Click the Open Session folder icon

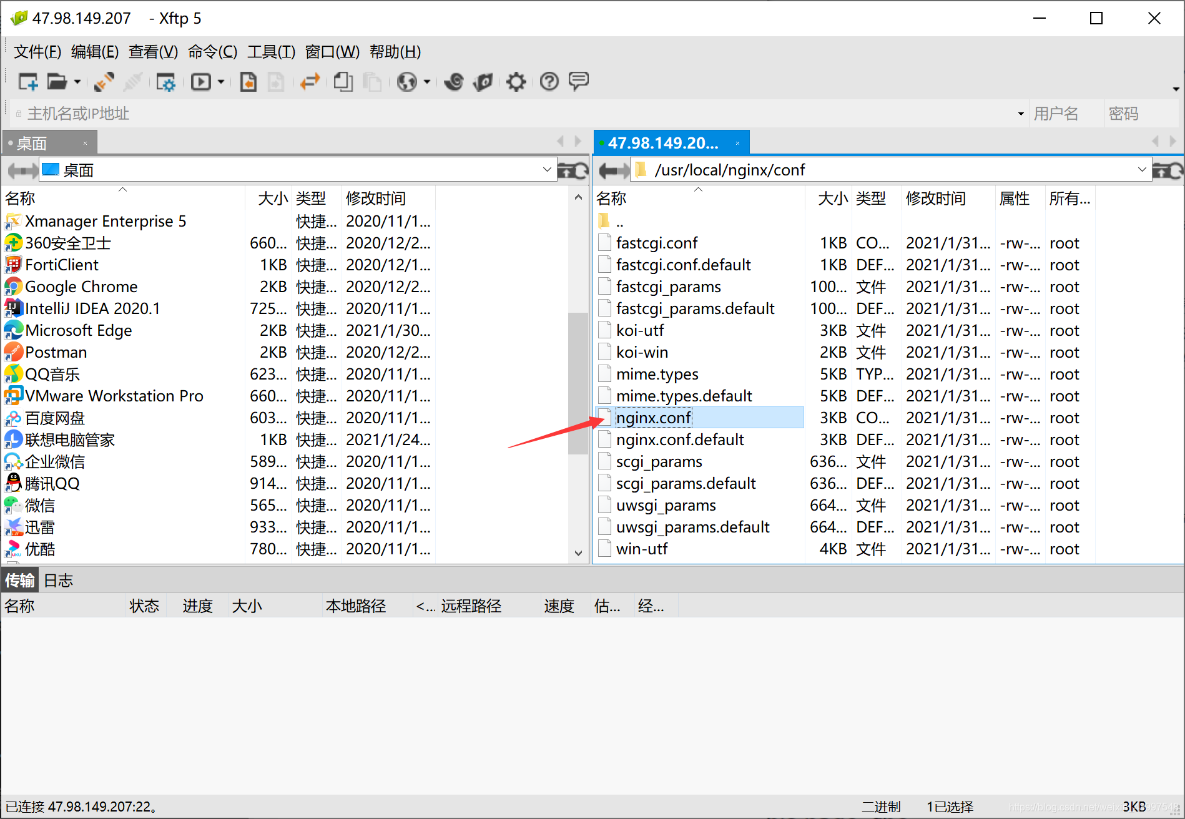tap(57, 82)
